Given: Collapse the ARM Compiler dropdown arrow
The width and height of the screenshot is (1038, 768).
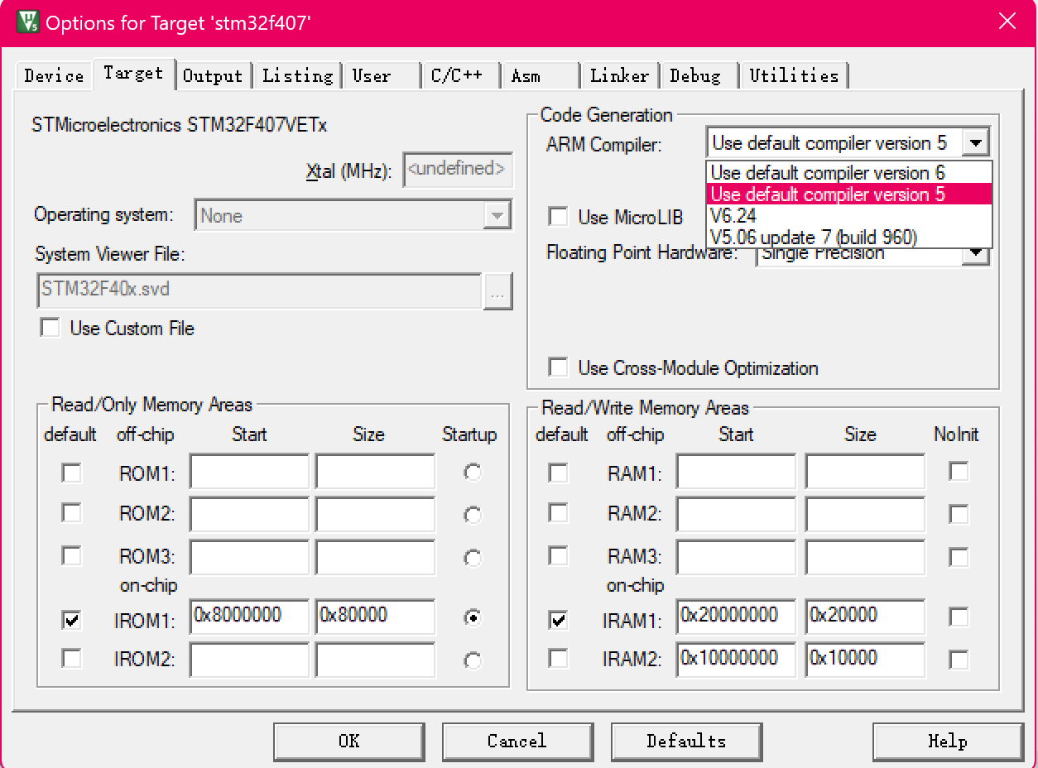Looking at the screenshot, I should [x=976, y=142].
